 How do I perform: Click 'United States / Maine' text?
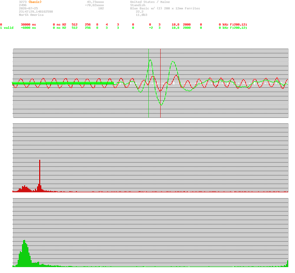150,2
